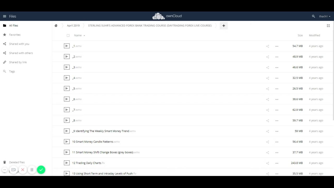Image resolution: width=334 pixels, height=188 pixels.
Task: Open _9 Identifying The Weekly Smart Money Trend.wmv
Action: pos(104,131)
